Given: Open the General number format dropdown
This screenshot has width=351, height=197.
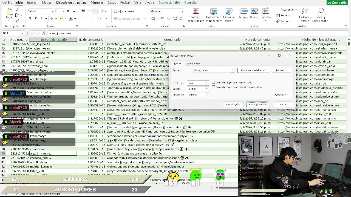Looking at the screenshot, I should [x=182, y=11].
